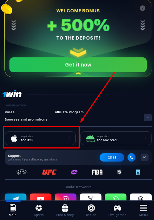The width and height of the screenshot is (154, 220).
Task: Open the Menu hamburger tab
Action: point(143,211)
